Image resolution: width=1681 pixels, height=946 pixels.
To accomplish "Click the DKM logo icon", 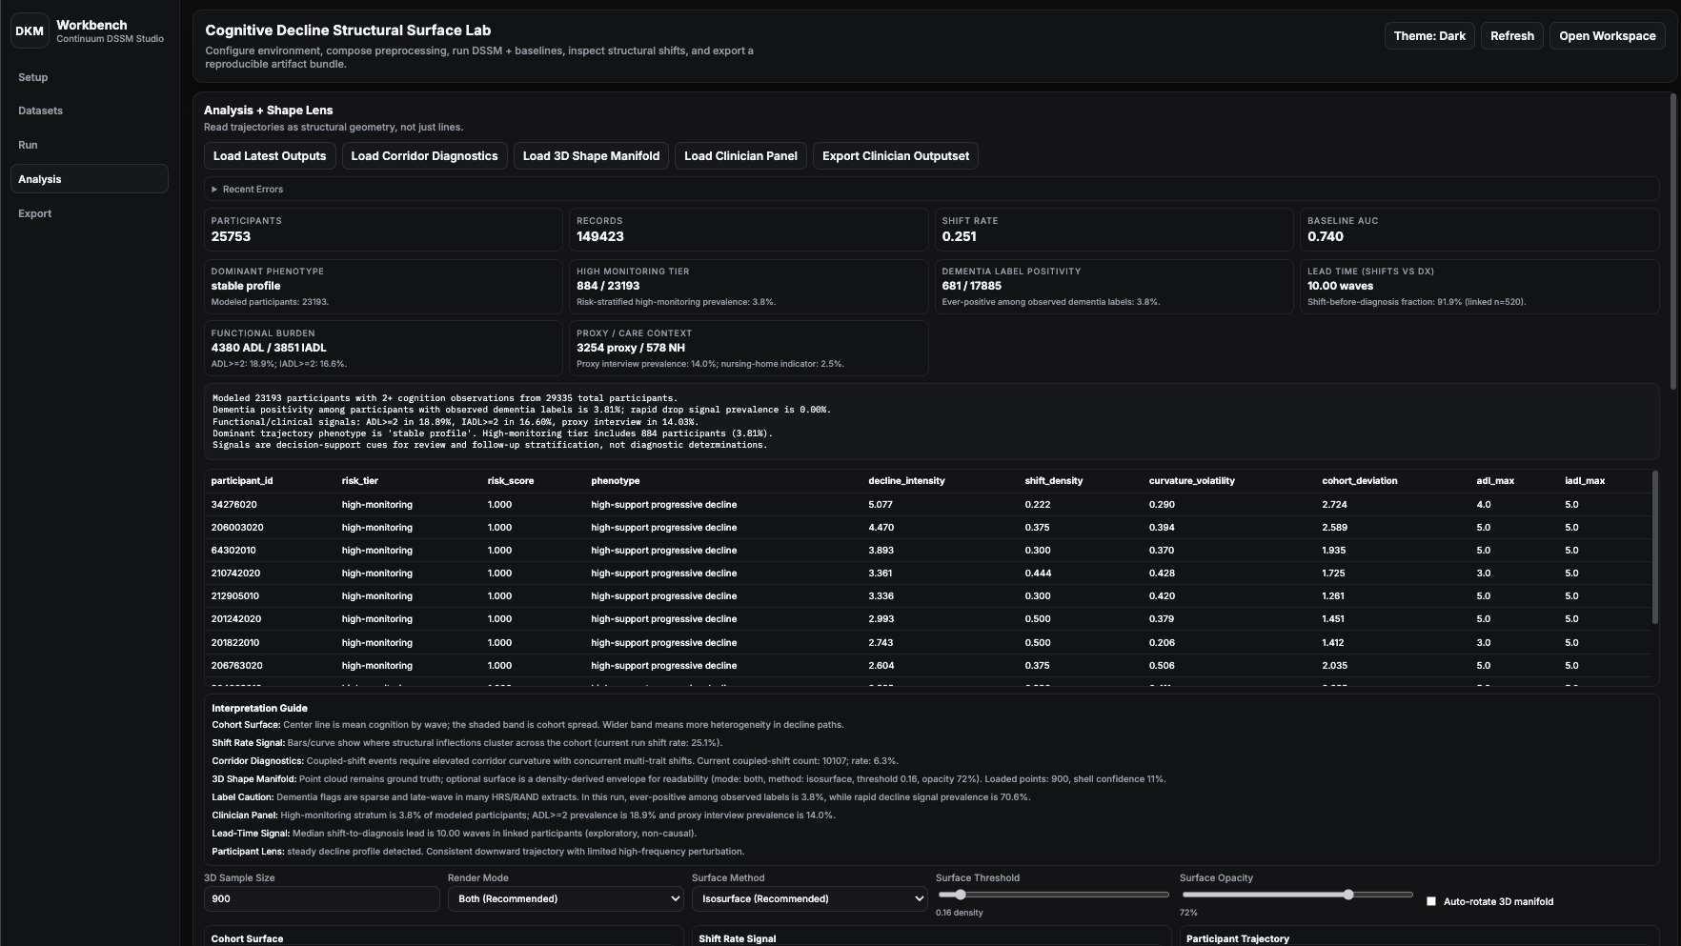I will pyautogui.click(x=30, y=31).
